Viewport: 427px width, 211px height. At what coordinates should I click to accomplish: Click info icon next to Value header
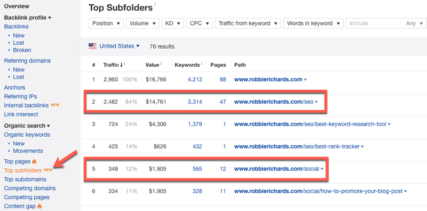tap(161, 64)
